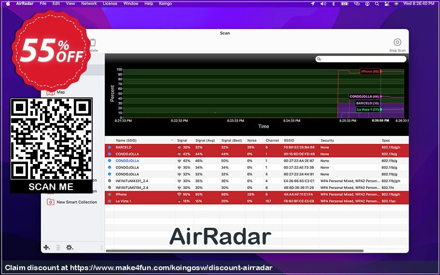Click BSSID 00:27:22:2A:44:91 cell
The height and width of the screenshot is (275, 440).
click(299, 174)
